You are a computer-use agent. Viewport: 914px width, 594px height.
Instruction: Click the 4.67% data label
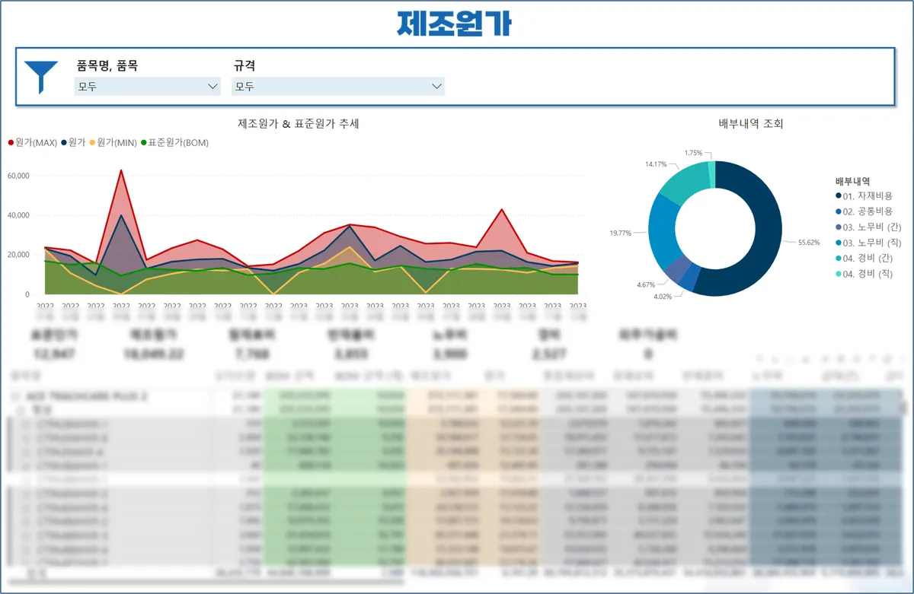coord(647,284)
